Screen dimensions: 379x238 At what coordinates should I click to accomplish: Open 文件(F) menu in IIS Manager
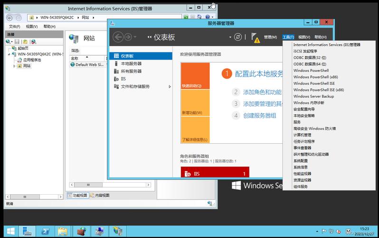click(15, 26)
